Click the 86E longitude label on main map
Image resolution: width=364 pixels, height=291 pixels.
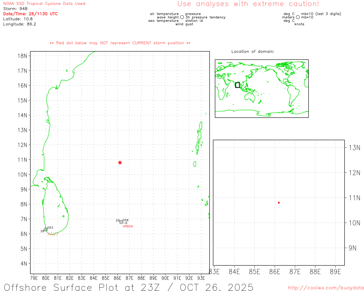click(x=117, y=278)
